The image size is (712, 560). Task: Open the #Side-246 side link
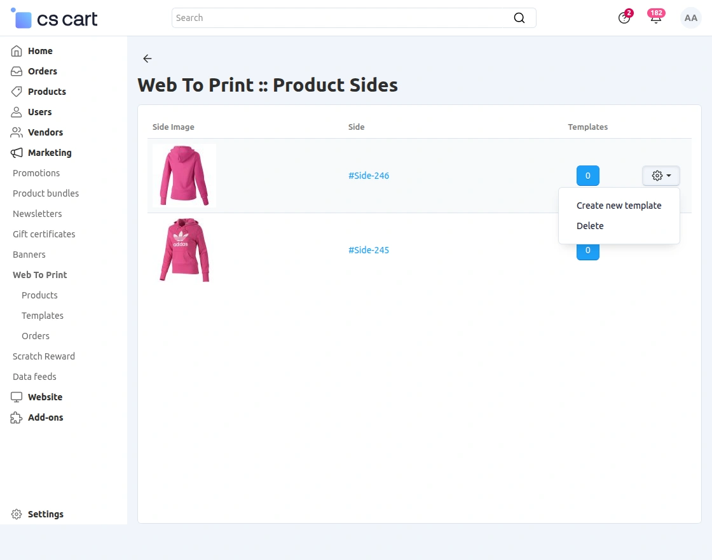click(x=369, y=176)
